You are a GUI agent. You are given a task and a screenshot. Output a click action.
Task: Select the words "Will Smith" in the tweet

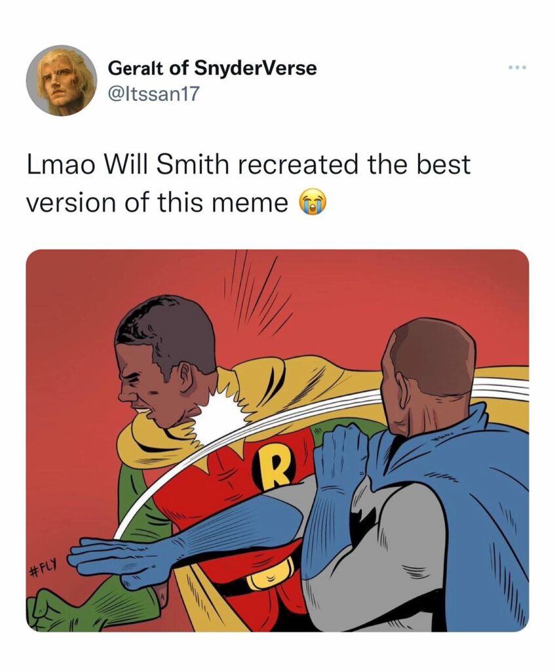[x=168, y=165]
